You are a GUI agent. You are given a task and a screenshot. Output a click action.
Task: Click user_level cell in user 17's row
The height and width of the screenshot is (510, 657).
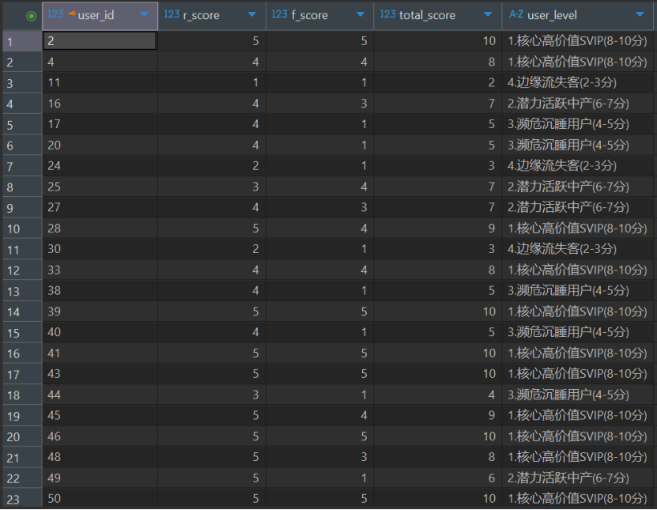coord(578,124)
